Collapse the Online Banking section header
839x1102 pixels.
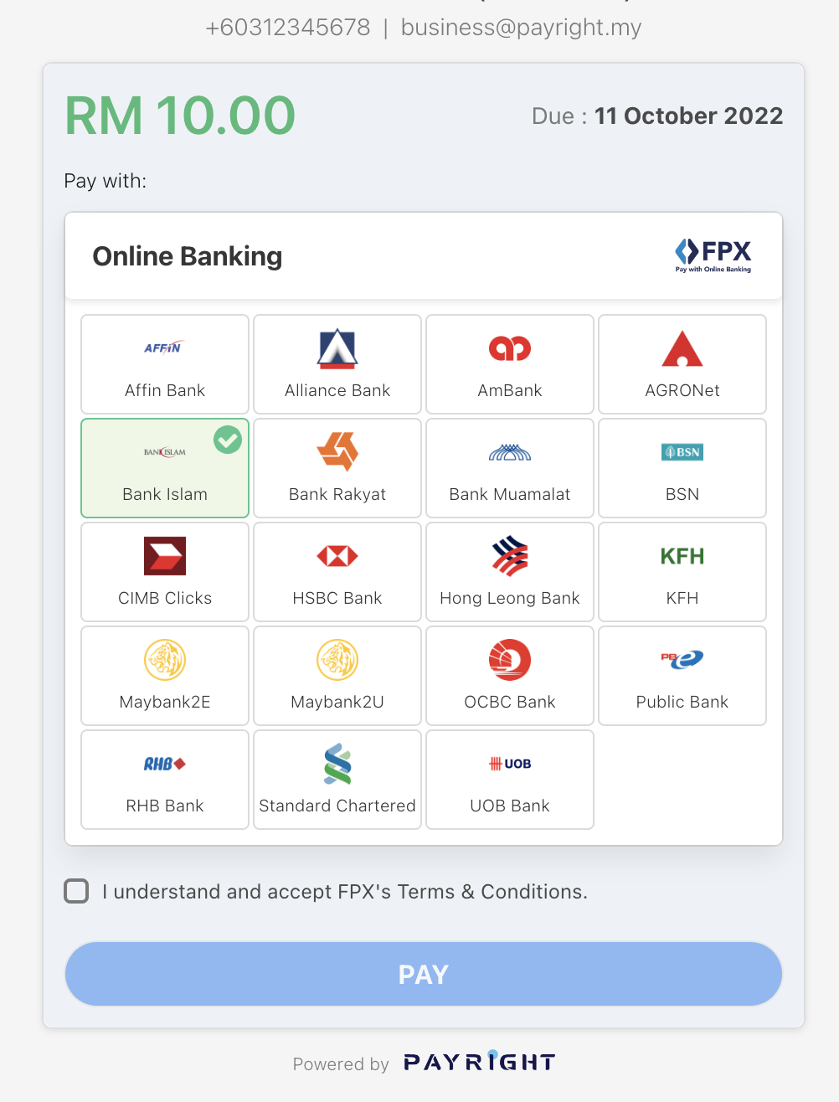423,255
